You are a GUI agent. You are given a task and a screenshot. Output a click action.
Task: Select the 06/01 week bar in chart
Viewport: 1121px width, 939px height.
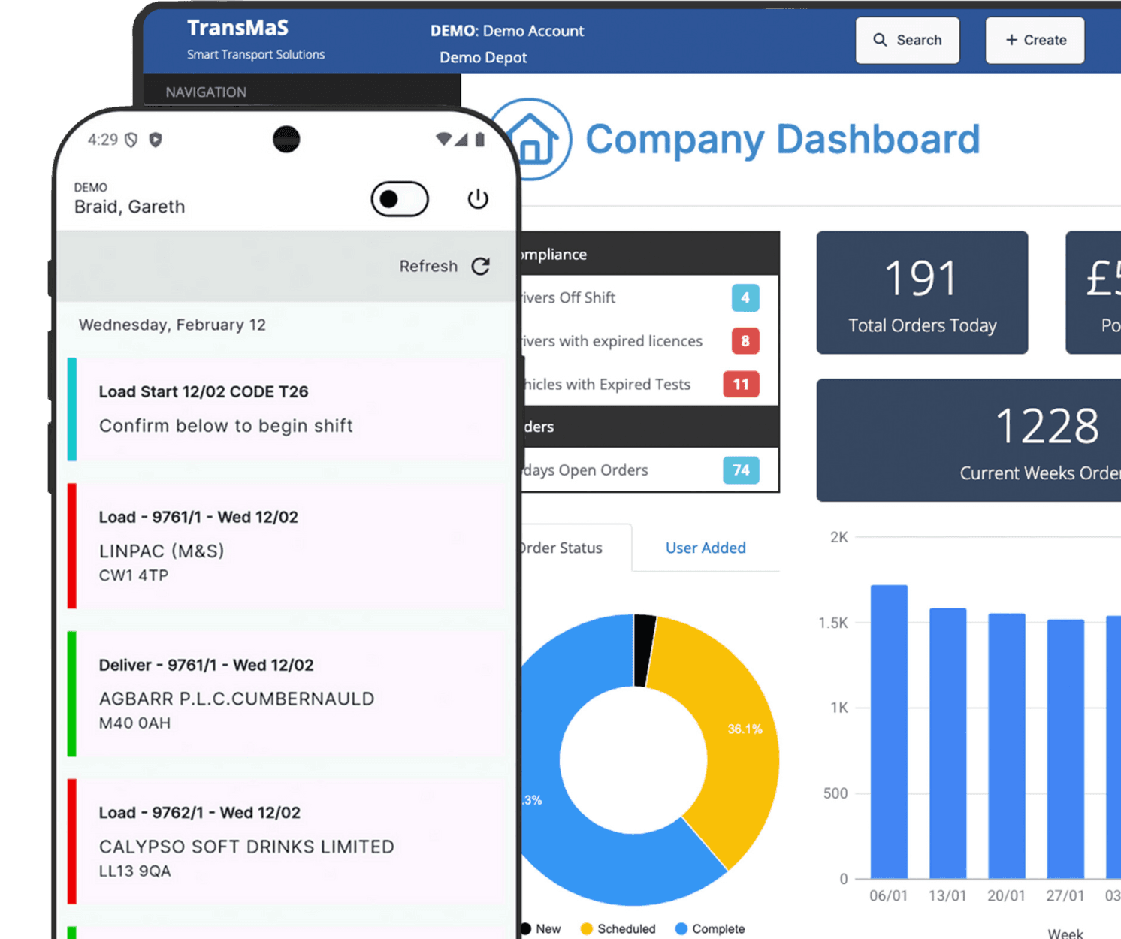tap(889, 732)
